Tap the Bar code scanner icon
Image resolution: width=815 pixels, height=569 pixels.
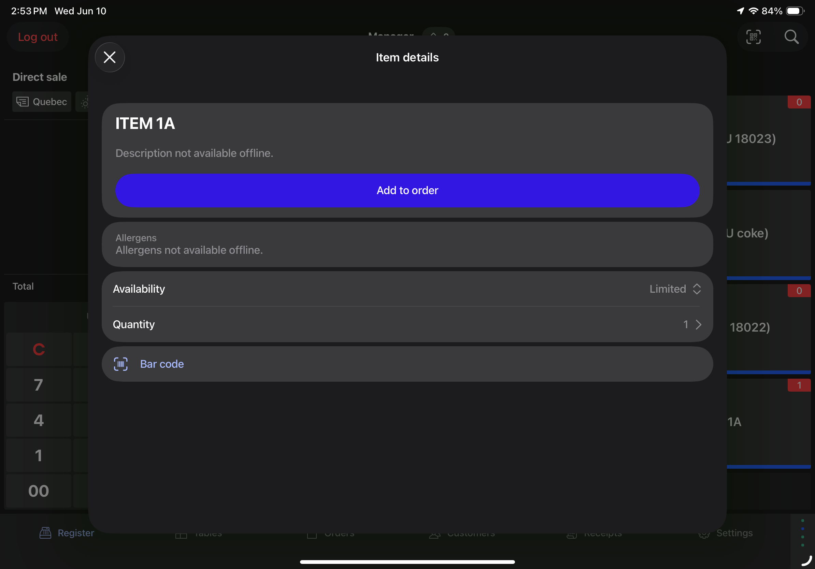(121, 364)
